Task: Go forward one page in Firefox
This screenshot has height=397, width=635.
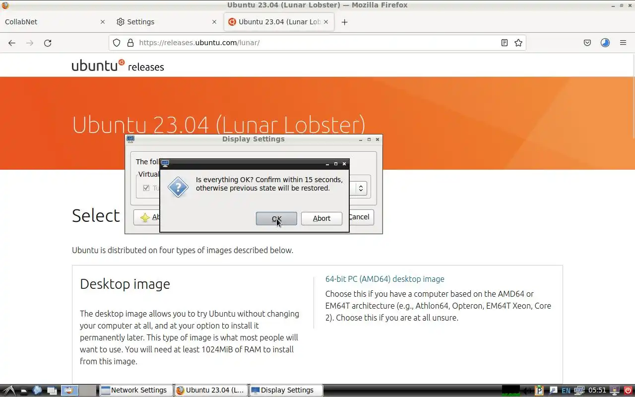Action: tap(30, 43)
